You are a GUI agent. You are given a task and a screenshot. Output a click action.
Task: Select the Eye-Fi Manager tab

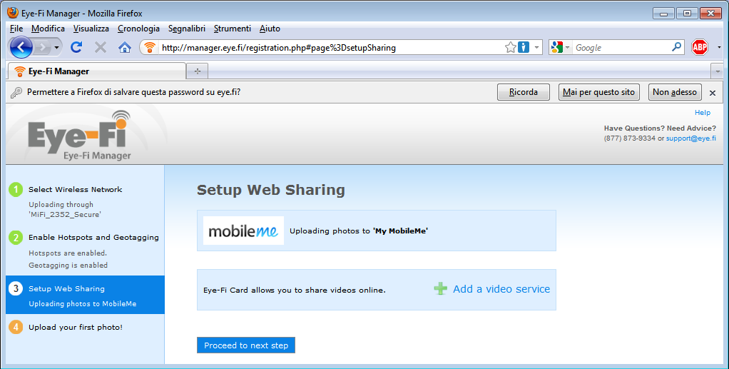pos(97,71)
